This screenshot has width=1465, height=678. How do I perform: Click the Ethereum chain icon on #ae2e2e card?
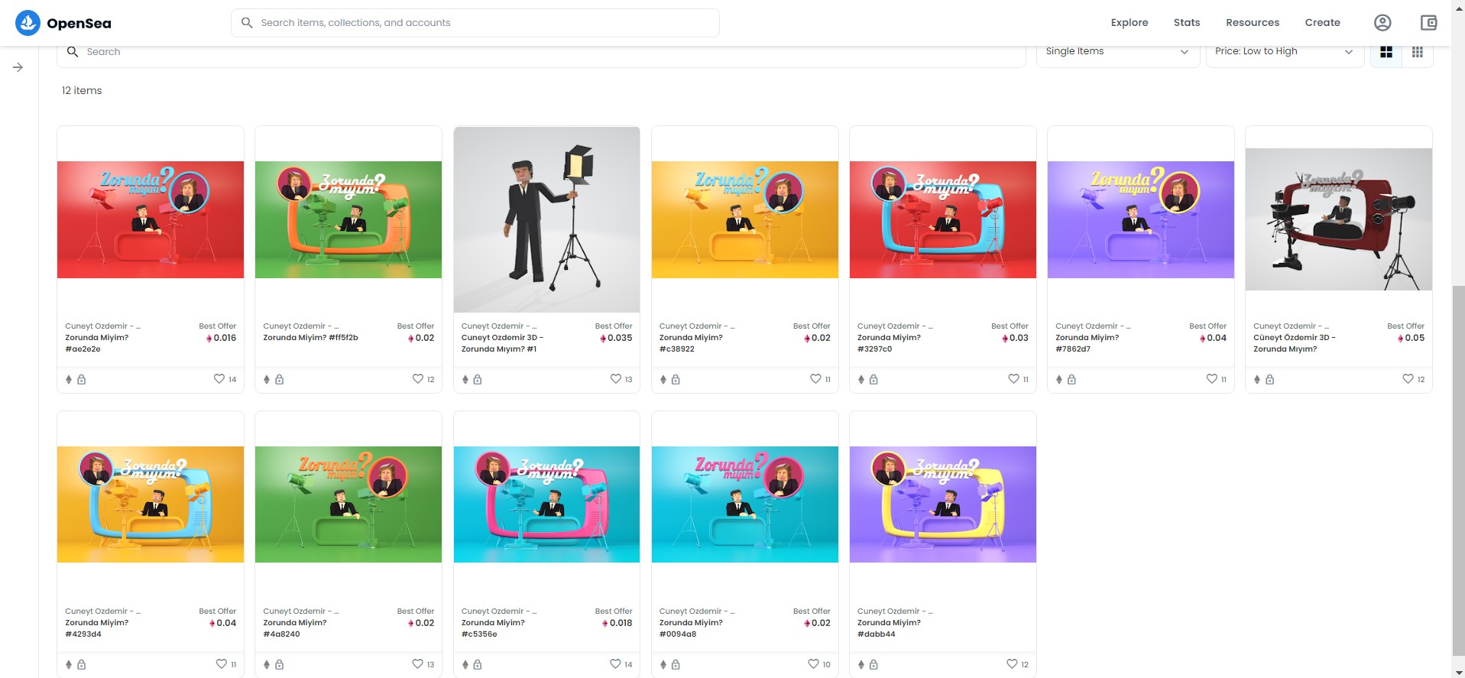69,379
